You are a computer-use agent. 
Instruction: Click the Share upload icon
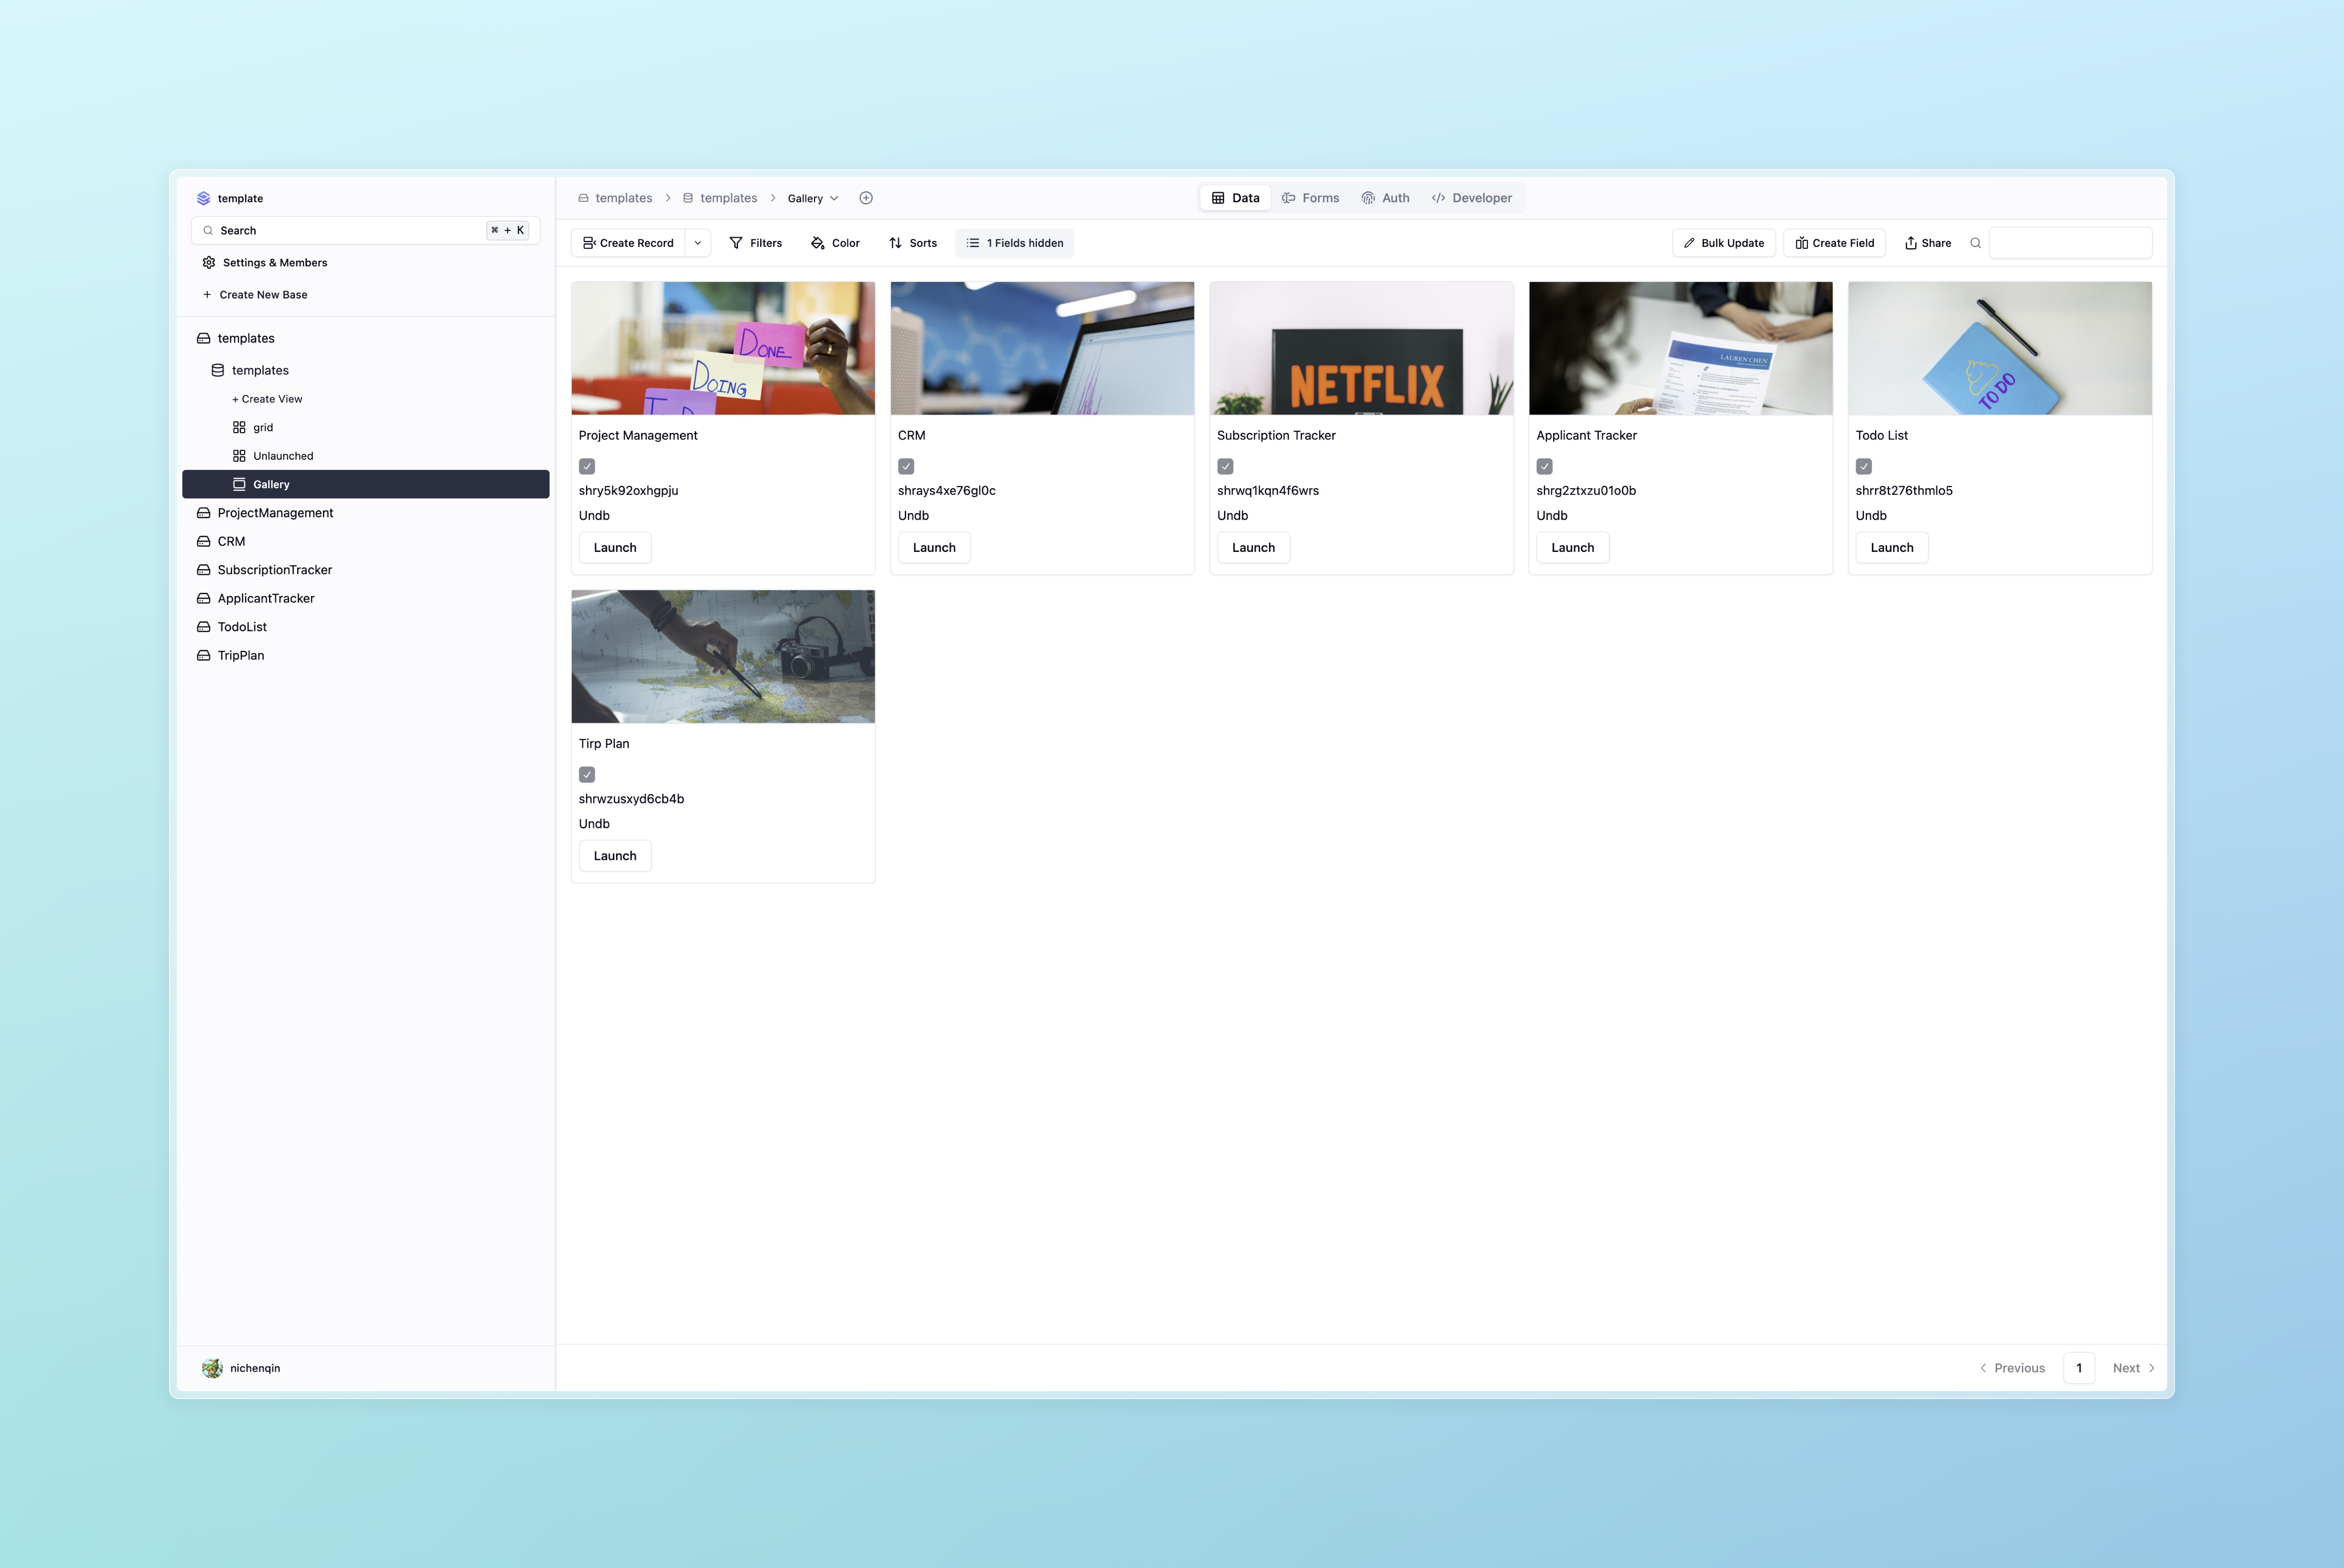click(1910, 243)
